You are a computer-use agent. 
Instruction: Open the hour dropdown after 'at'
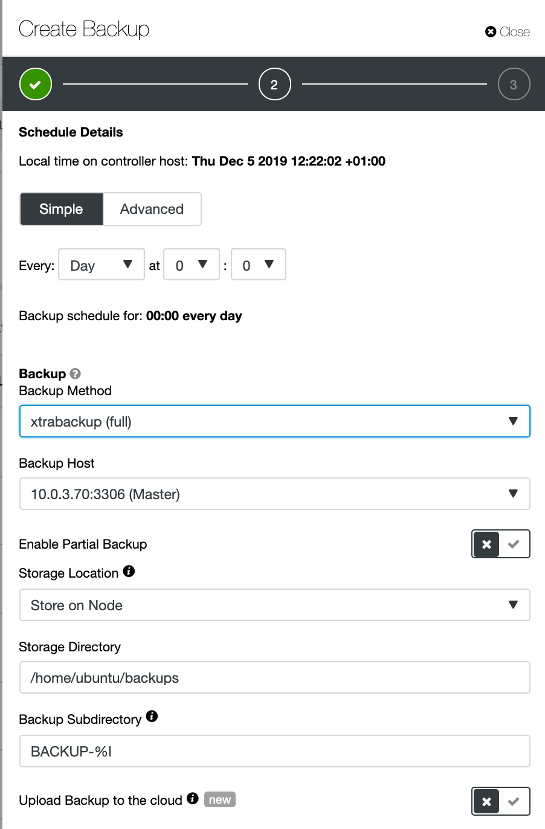[192, 264]
